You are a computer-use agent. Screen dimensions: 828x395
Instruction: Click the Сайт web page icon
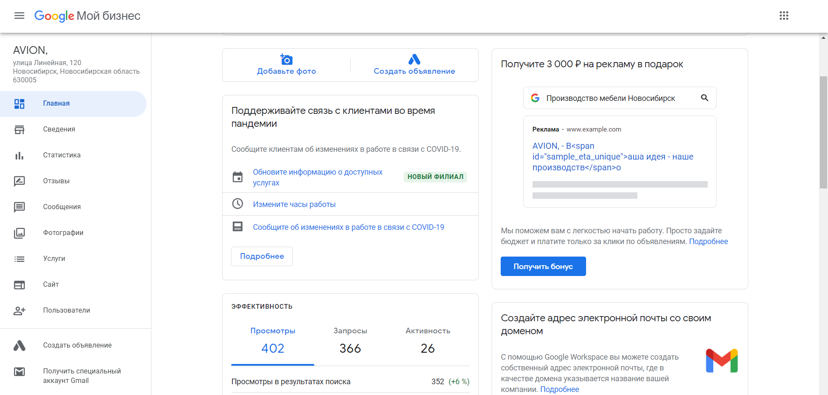pyautogui.click(x=19, y=285)
